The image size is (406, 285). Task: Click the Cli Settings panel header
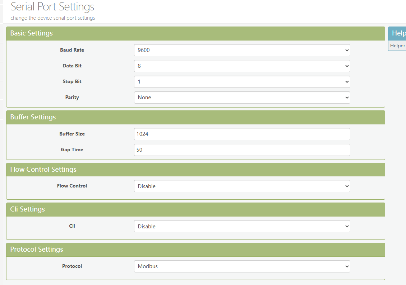tap(28, 209)
